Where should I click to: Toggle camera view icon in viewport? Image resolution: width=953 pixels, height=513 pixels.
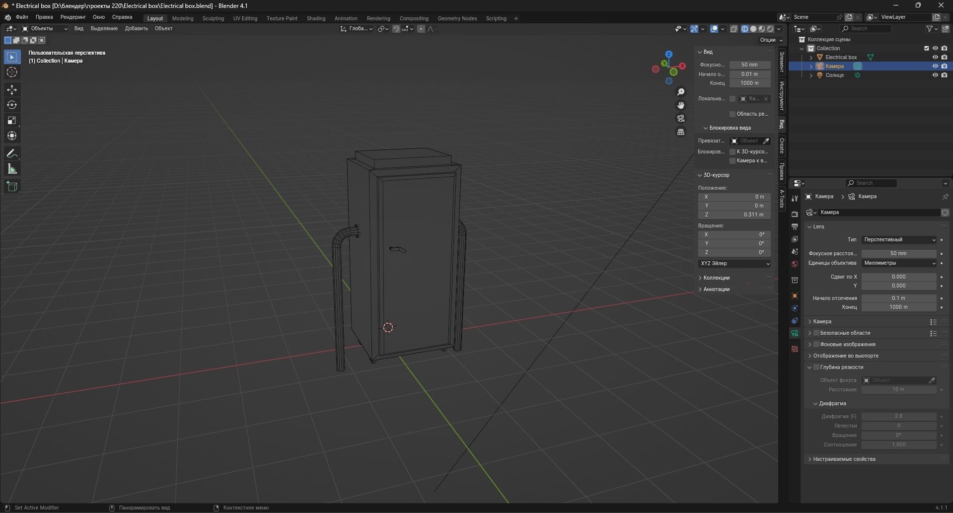681,119
